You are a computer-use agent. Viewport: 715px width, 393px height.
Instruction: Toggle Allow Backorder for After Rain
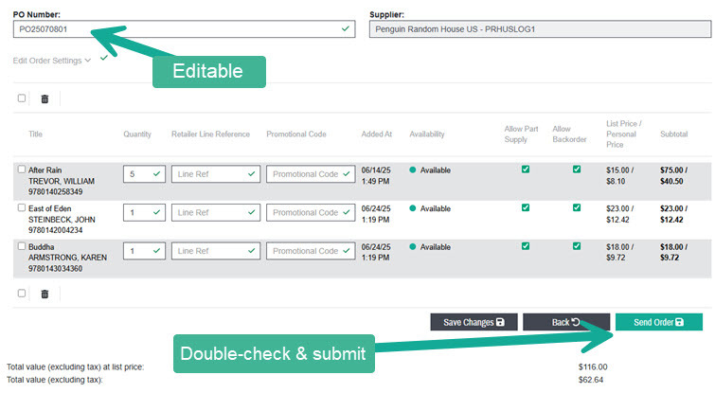click(577, 170)
